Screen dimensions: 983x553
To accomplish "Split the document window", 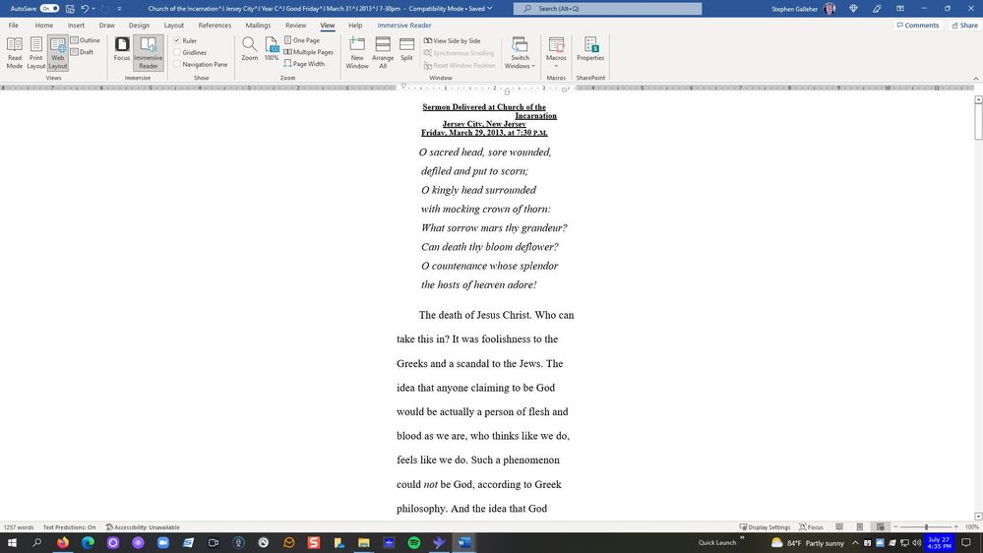I will pos(406,49).
